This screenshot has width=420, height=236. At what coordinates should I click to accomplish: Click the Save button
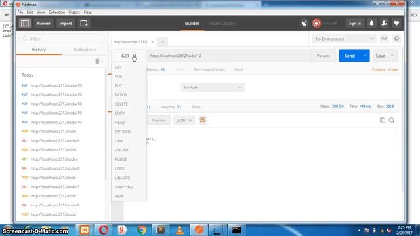point(381,56)
